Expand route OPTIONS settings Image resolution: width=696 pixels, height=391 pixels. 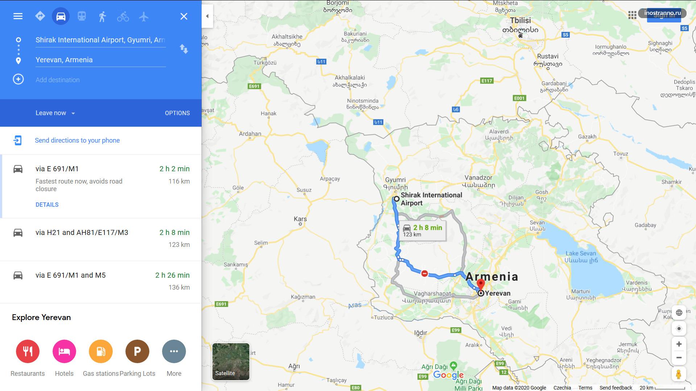point(177,113)
